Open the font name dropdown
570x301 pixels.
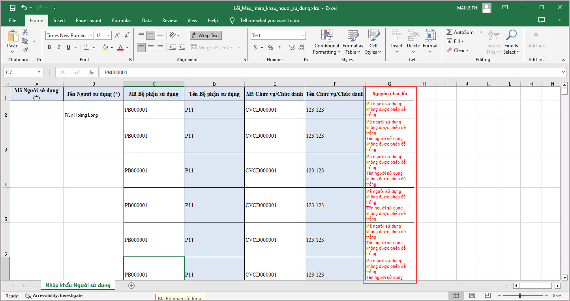point(91,36)
